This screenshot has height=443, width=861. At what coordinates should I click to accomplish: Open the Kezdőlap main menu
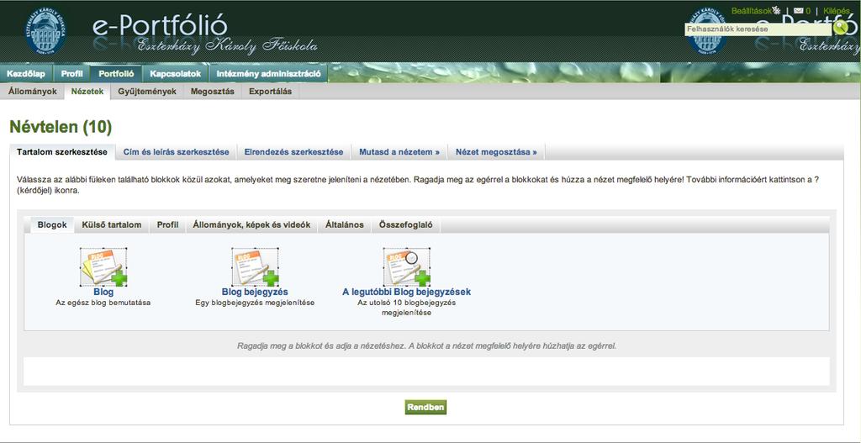26,74
